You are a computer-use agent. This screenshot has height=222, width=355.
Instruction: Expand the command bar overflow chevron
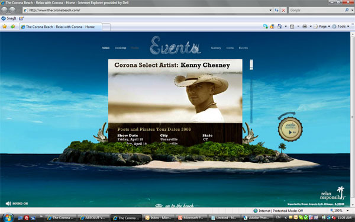click(353, 24)
